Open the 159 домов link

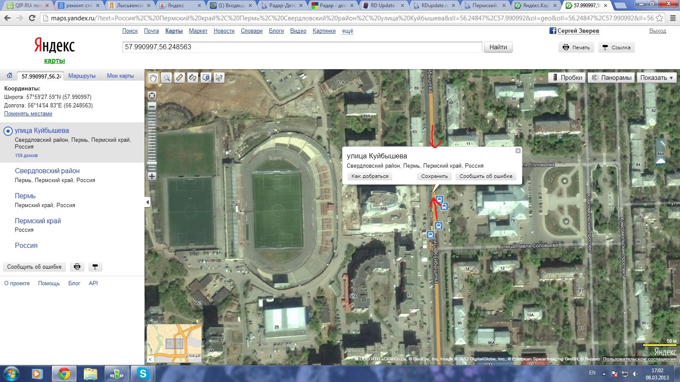pyautogui.click(x=26, y=155)
